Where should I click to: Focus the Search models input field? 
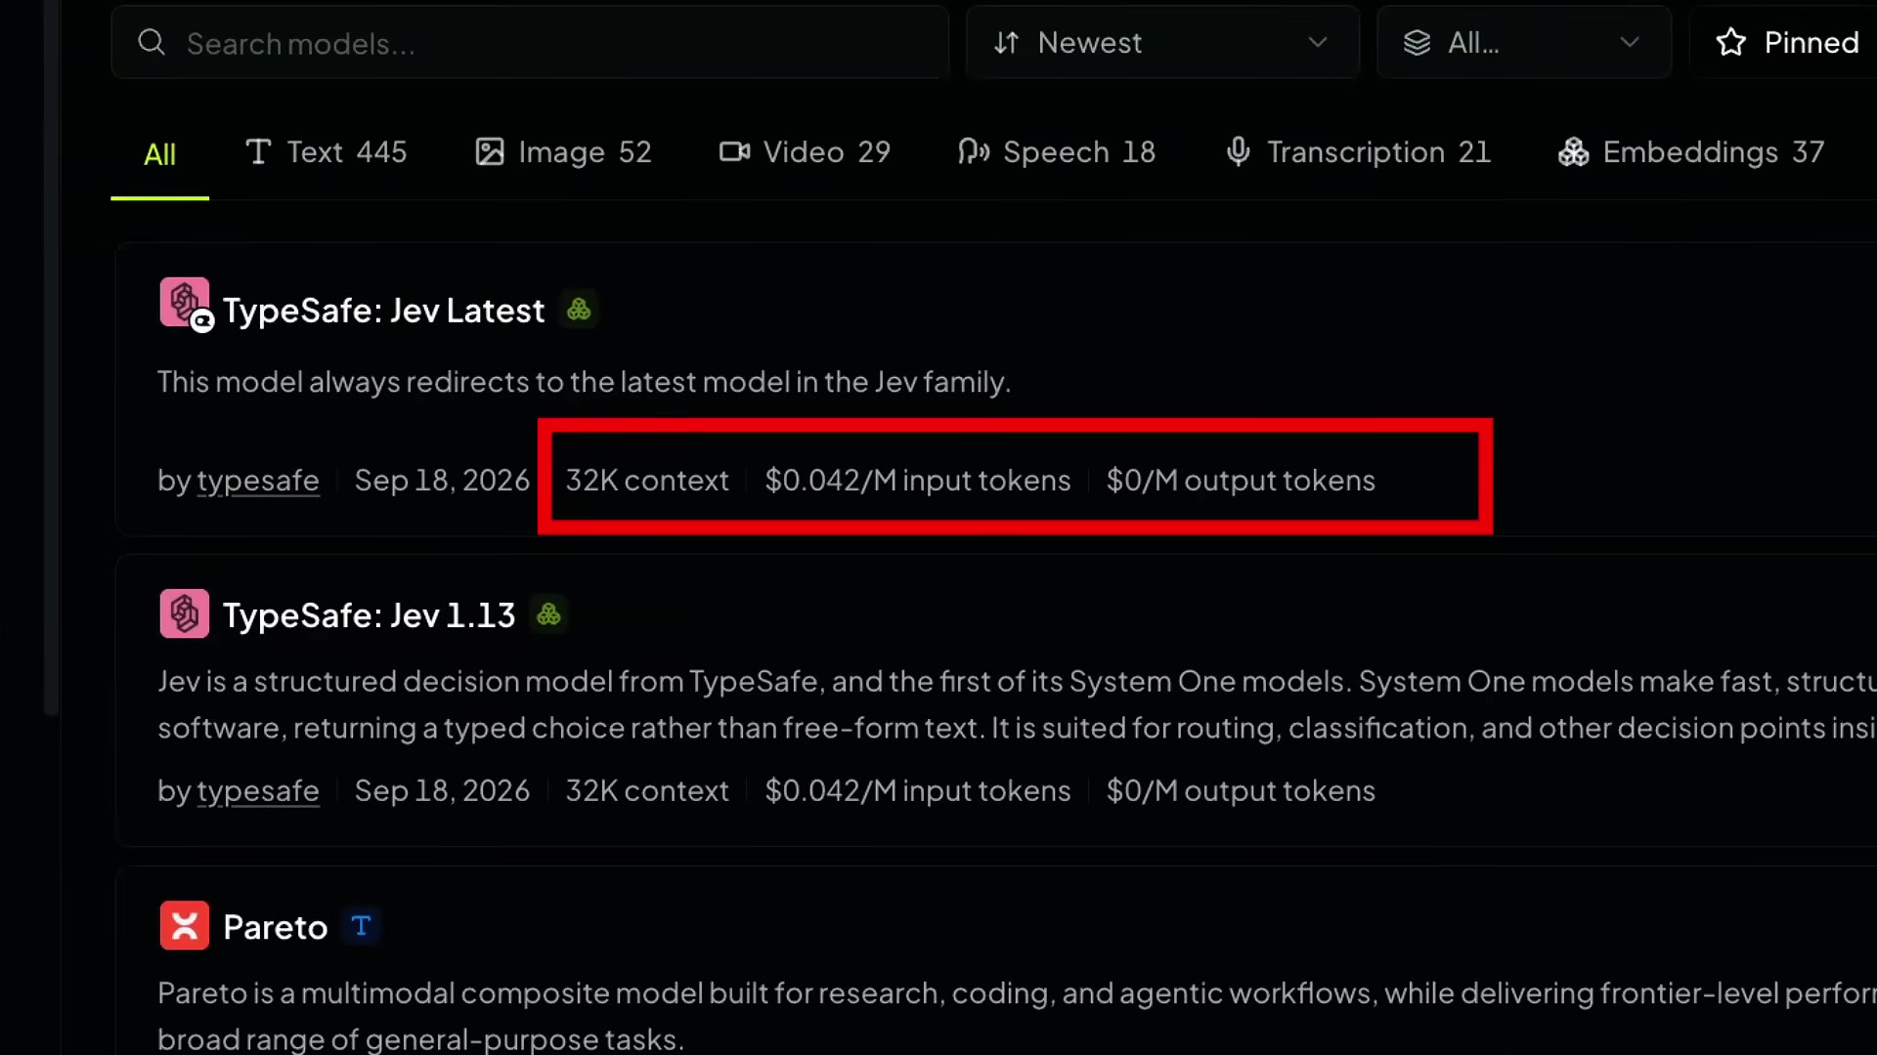point(530,42)
